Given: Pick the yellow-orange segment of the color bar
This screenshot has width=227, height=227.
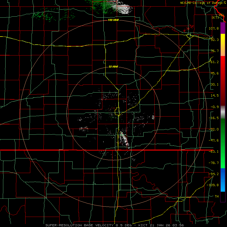Looking at the screenshot, I should coord(223,45).
